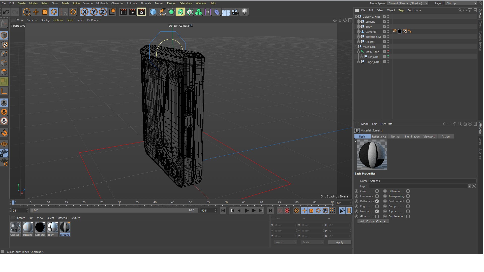This screenshot has height=272, width=484.
Task: Open the Layout dropdown
Action: click(461, 3)
